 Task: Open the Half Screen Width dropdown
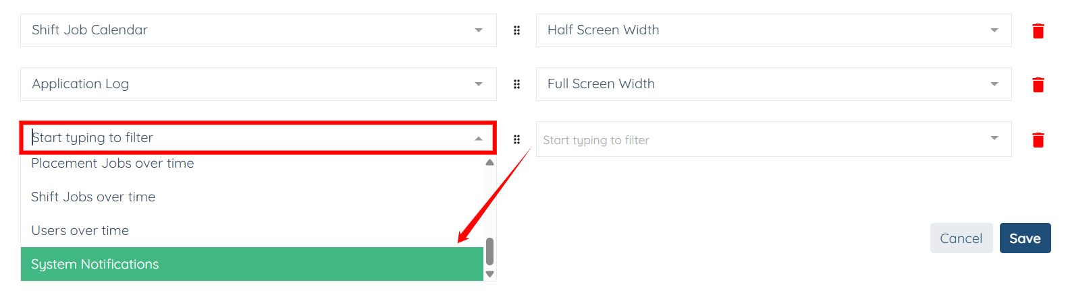[994, 30]
